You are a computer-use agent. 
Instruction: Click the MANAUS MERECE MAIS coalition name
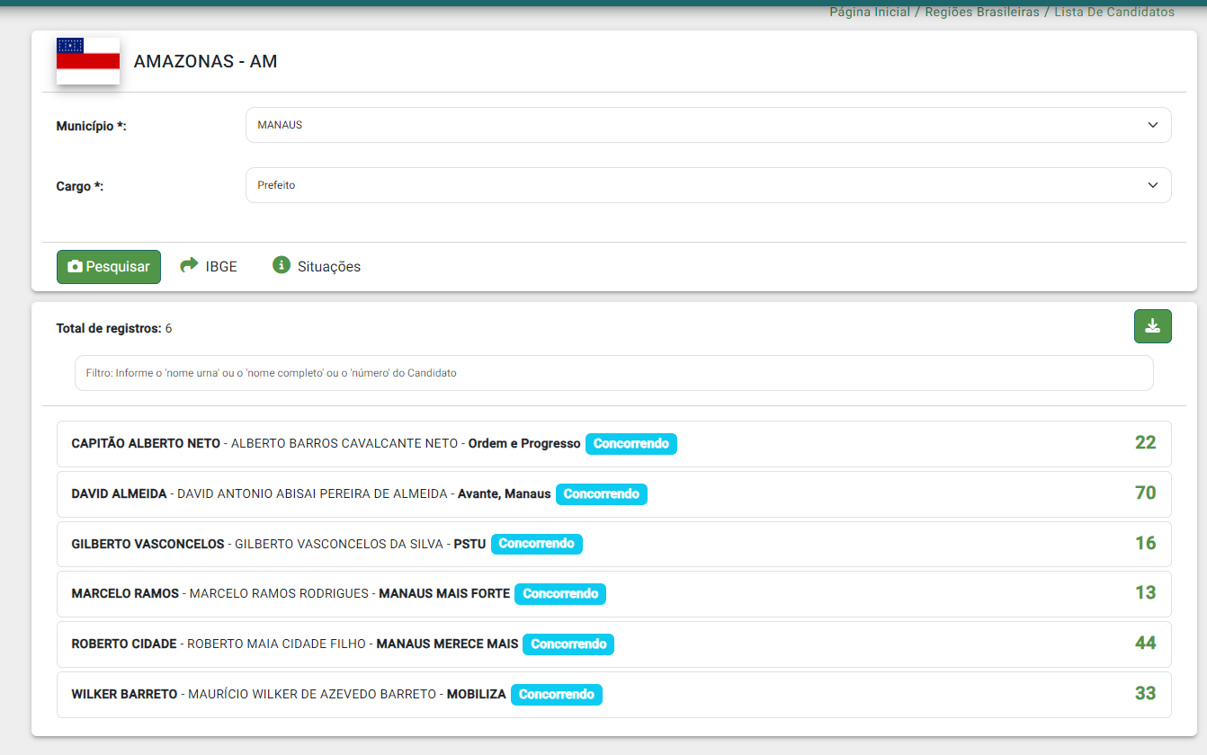click(447, 644)
